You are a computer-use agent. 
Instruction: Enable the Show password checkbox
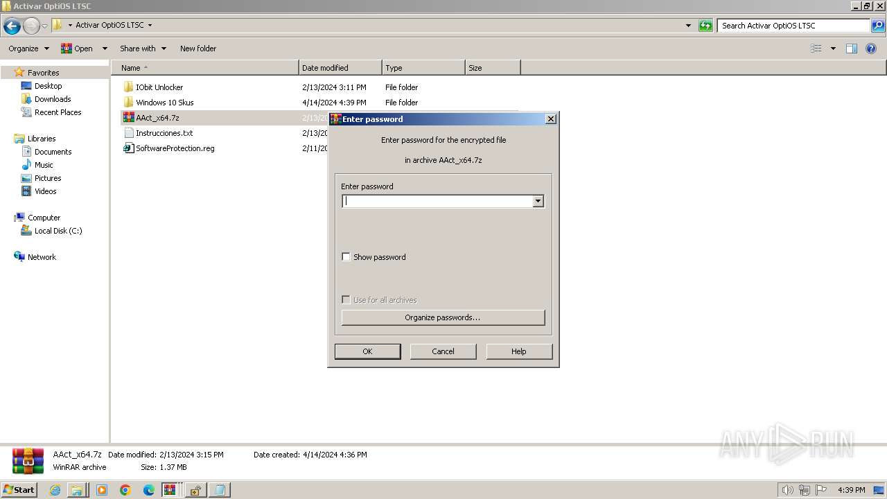[x=346, y=257]
